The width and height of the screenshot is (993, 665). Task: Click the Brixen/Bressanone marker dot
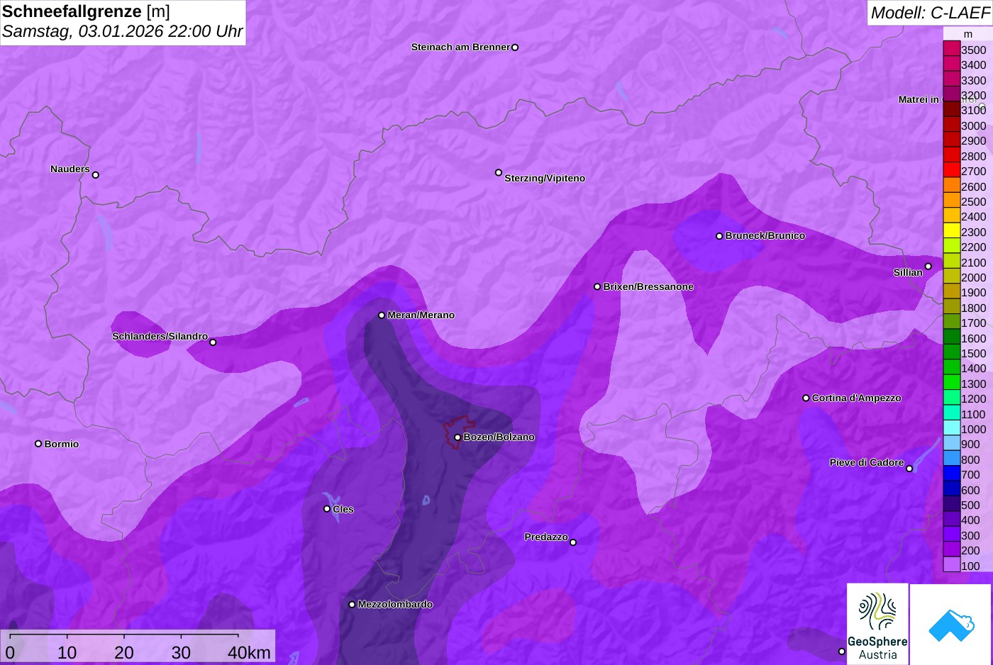point(597,286)
